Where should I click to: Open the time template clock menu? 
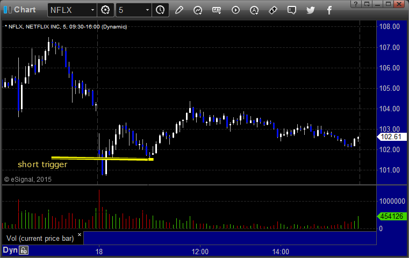tap(160, 10)
